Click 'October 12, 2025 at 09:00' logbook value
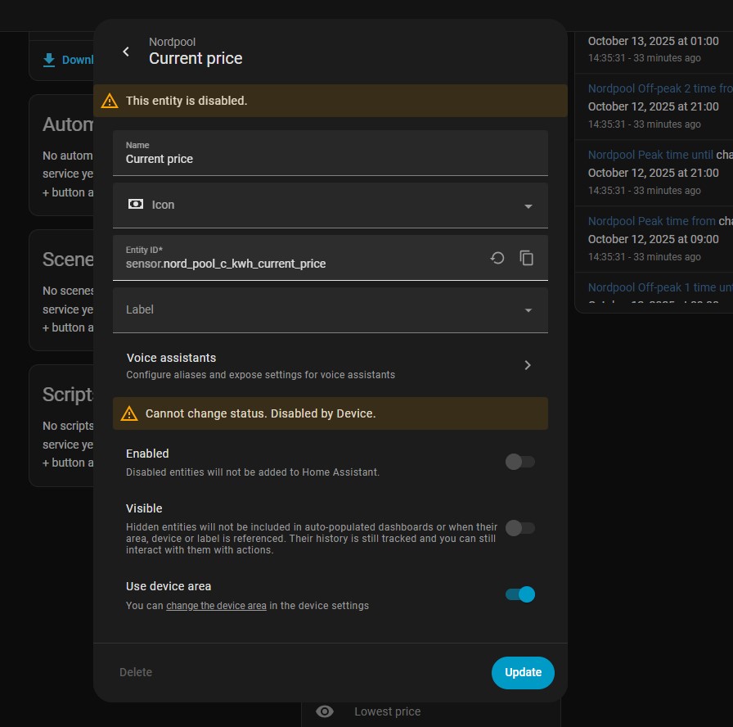The width and height of the screenshot is (733, 727). (x=653, y=239)
